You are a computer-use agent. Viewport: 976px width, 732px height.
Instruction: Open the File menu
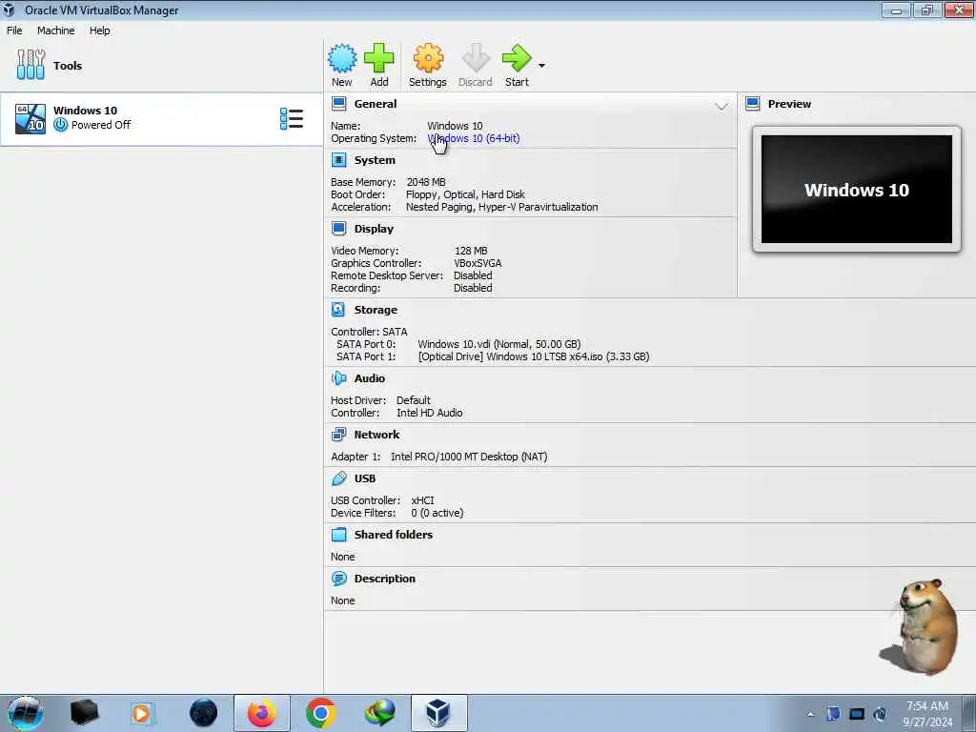pyautogui.click(x=14, y=30)
